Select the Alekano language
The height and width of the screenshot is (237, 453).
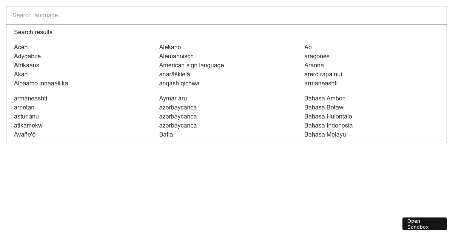(170, 47)
